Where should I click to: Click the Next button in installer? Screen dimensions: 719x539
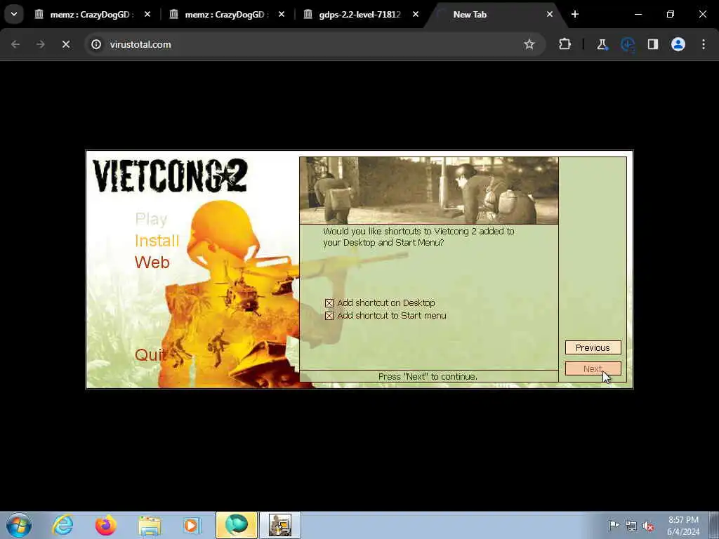pos(593,368)
